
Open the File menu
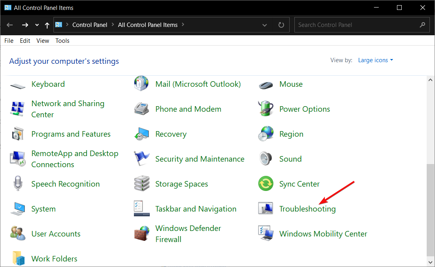click(9, 41)
